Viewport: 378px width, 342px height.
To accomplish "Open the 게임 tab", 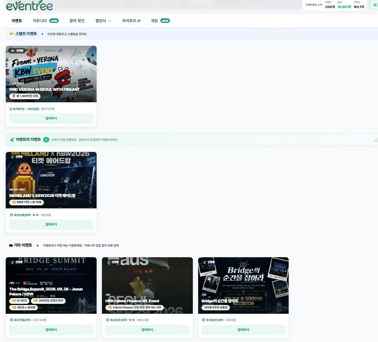I will pos(154,21).
